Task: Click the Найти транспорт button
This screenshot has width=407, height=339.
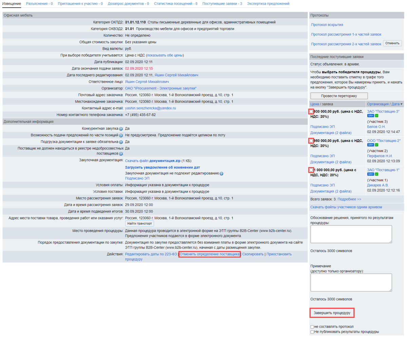Action: [140, 224]
